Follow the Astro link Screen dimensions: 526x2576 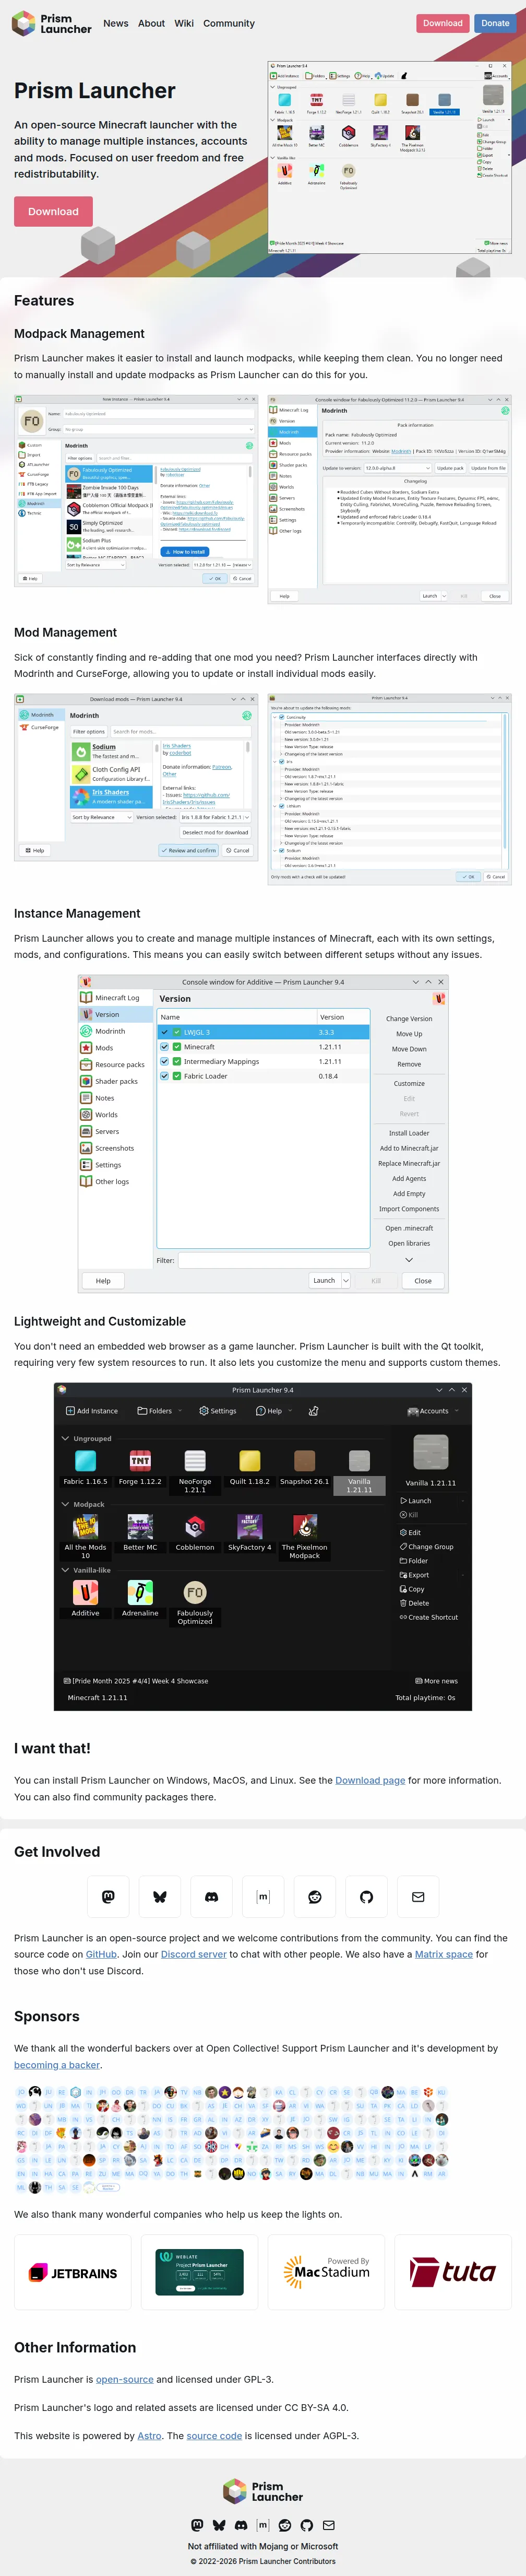pos(149,2436)
